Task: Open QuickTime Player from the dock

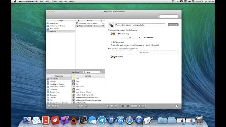Action: 139,120
